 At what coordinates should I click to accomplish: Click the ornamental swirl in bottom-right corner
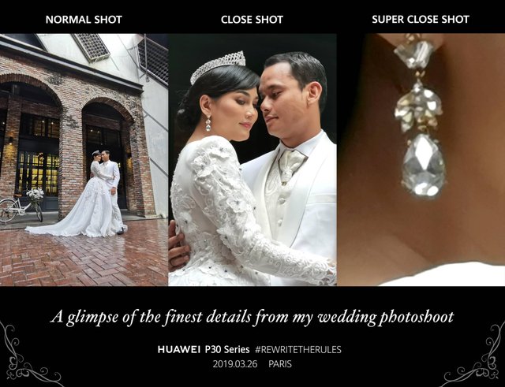pos(477,354)
